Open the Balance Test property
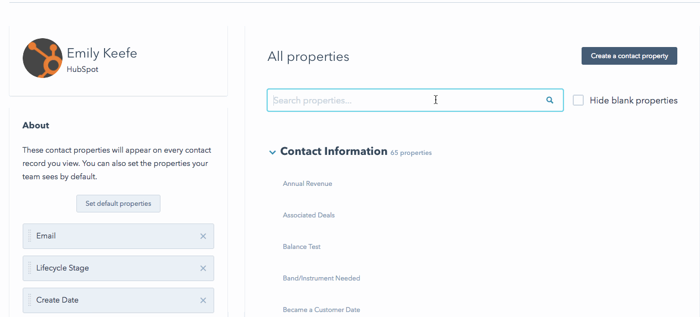This screenshot has height=317, width=700. (302, 247)
